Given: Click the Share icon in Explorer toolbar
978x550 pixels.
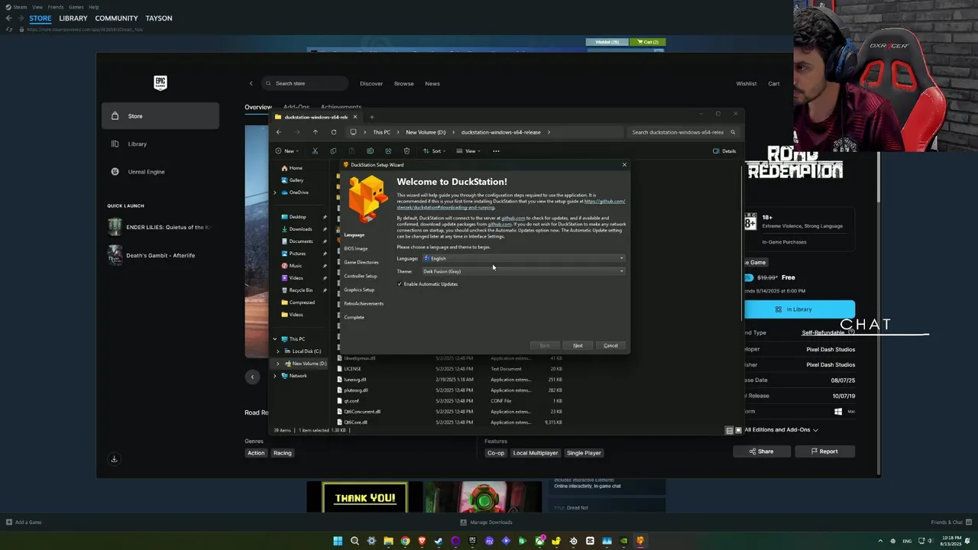Looking at the screenshot, I should point(388,150).
